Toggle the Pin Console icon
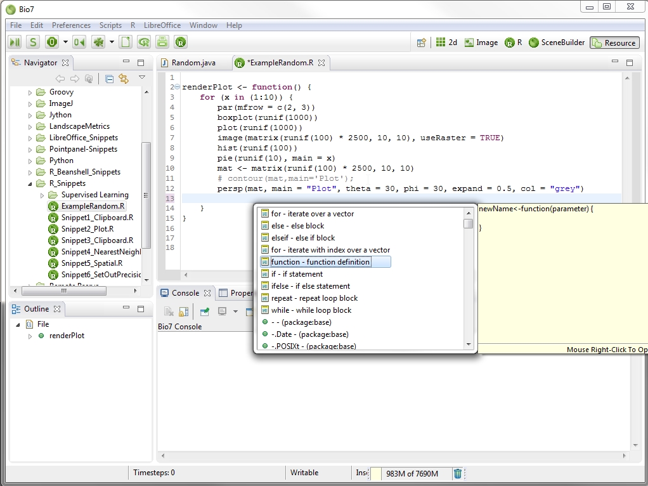648x486 pixels. (205, 312)
